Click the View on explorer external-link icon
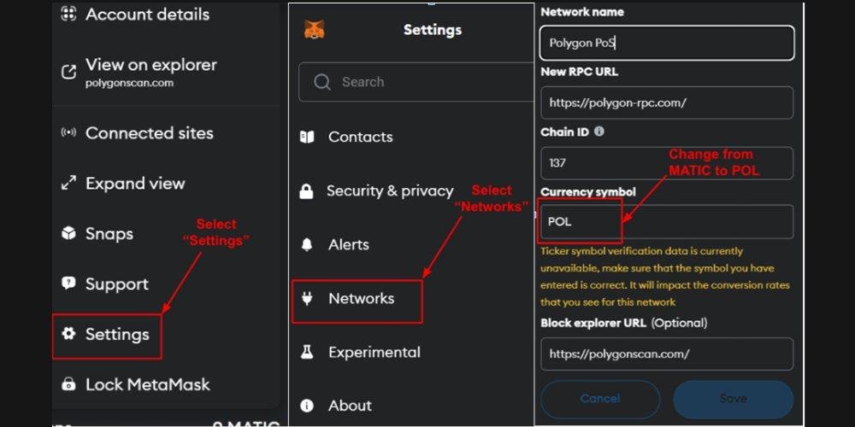The width and height of the screenshot is (855, 427). [68, 72]
